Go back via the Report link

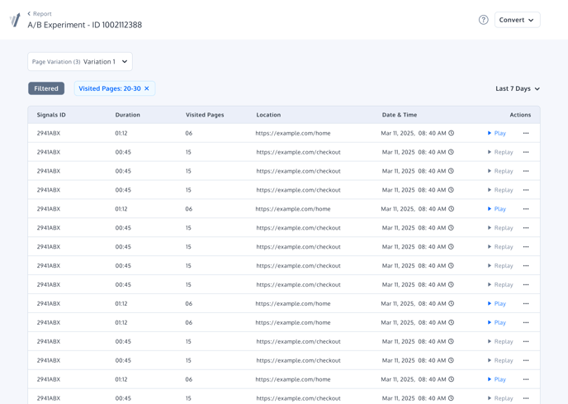[40, 14]
